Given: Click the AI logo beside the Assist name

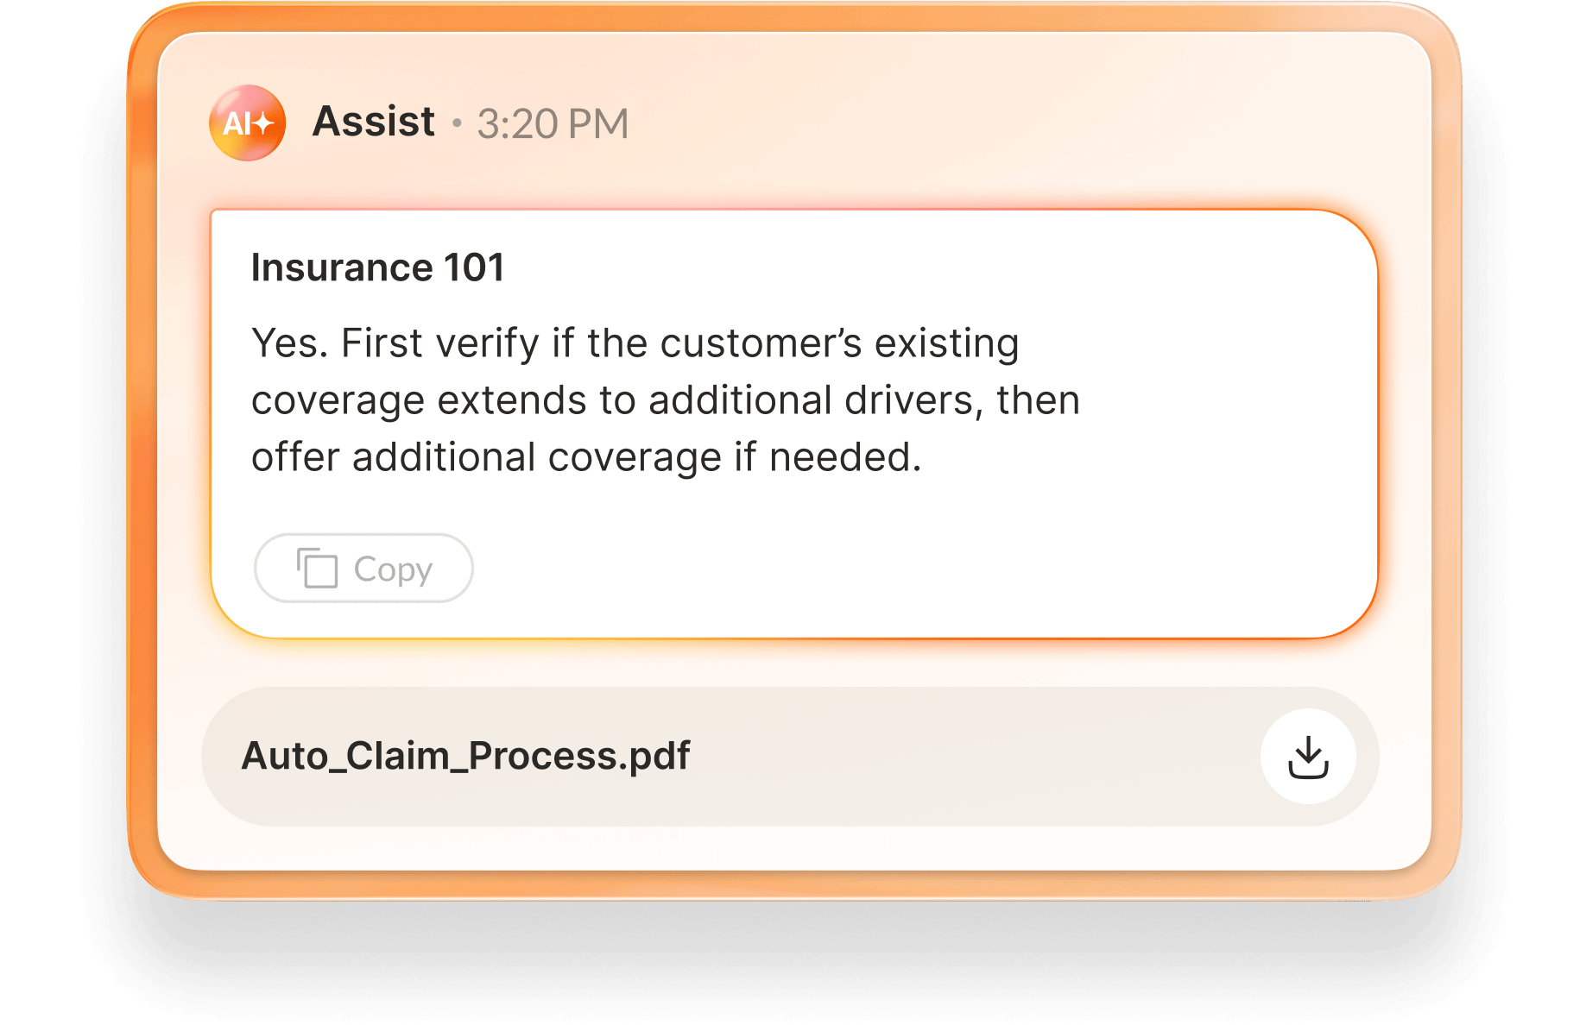Looking at the screenshot, I should pyautogui.click(x=246, y=123).
